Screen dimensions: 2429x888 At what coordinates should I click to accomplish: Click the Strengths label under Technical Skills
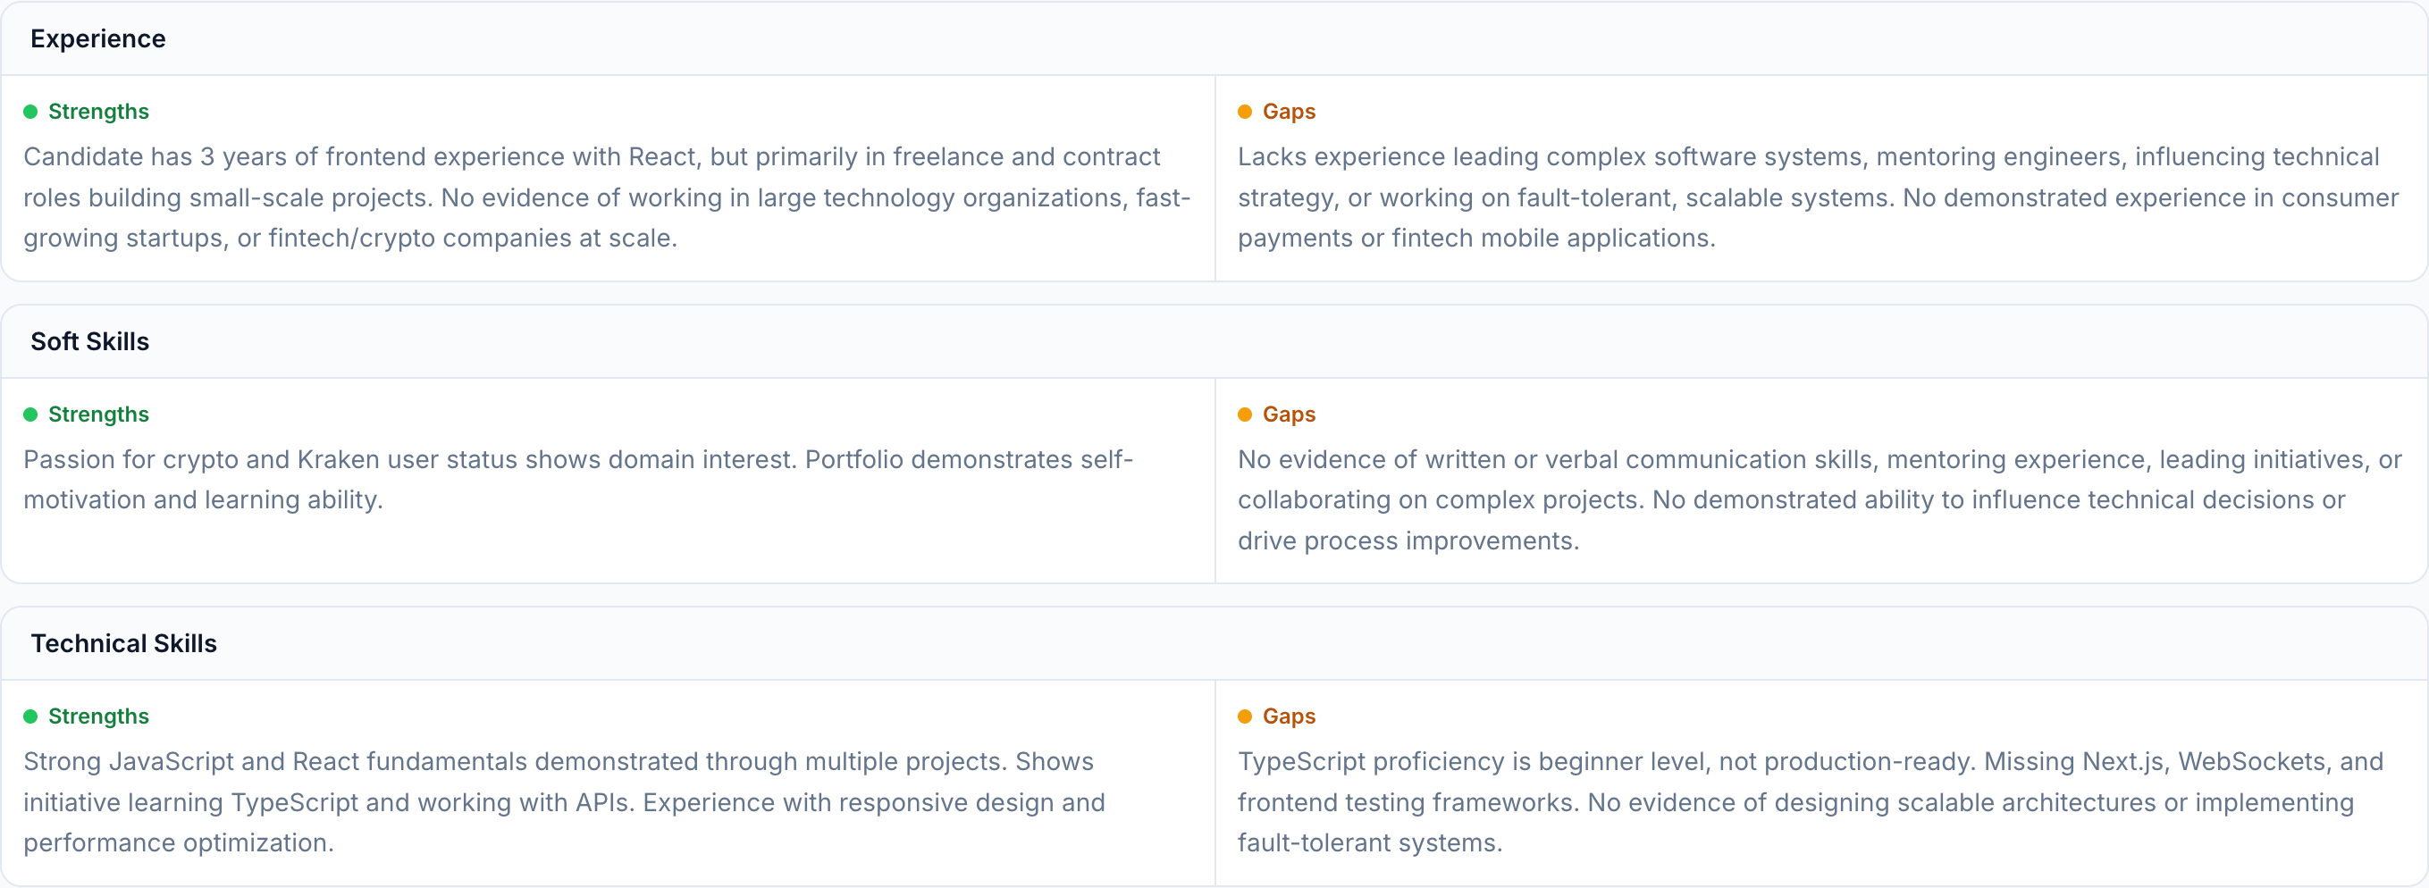[x=98, y=716]
